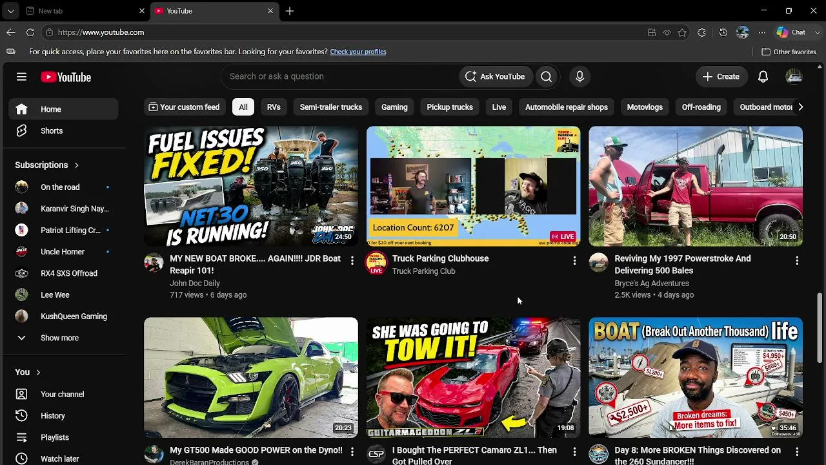Click the app available icon in address bar
The width and height of the screenshot is (826, 465).
click(x=652, y=32)
